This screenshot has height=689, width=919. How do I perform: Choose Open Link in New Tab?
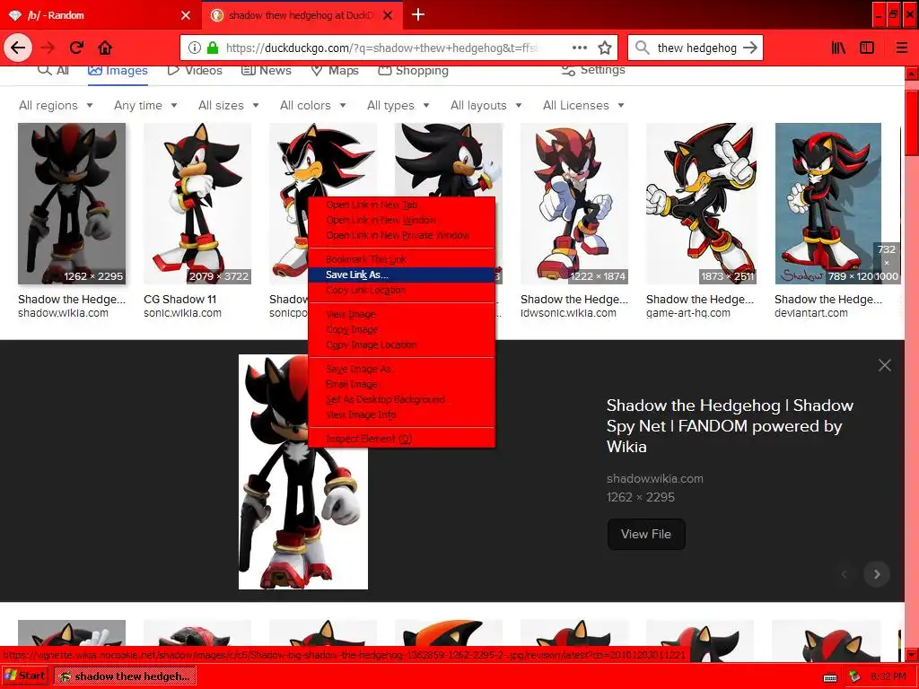point(401,205)
